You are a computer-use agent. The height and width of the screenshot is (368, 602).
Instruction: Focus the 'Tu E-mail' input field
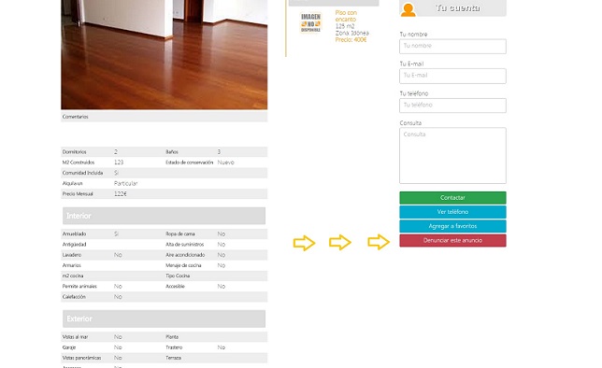[x=452, y=76]
